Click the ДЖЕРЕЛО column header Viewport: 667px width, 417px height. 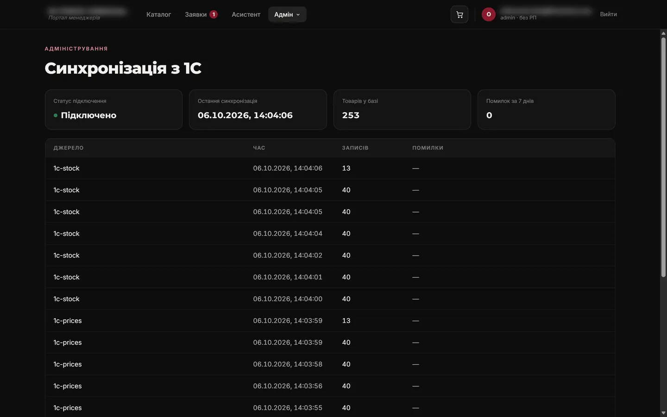coord(69,148)
